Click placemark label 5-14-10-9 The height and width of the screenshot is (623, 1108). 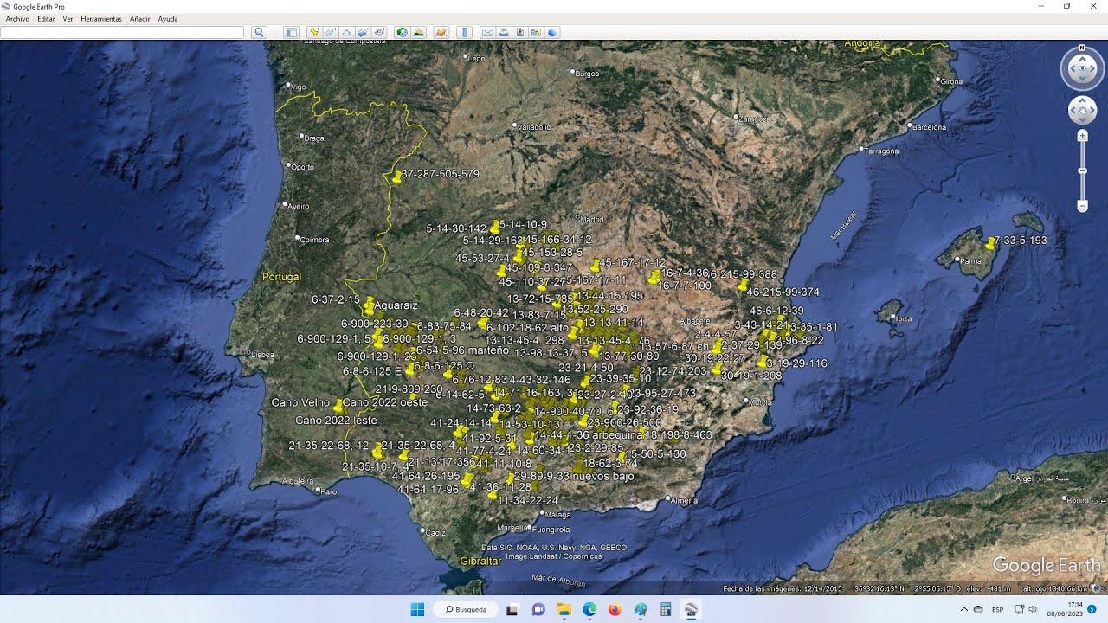click(523, 224)
